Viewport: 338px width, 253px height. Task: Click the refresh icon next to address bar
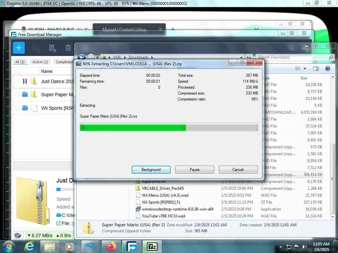(249, 57)
